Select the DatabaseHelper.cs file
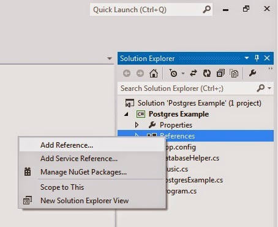Image resolution: width=278 pixels, height=227 pixels. (192, 158)
